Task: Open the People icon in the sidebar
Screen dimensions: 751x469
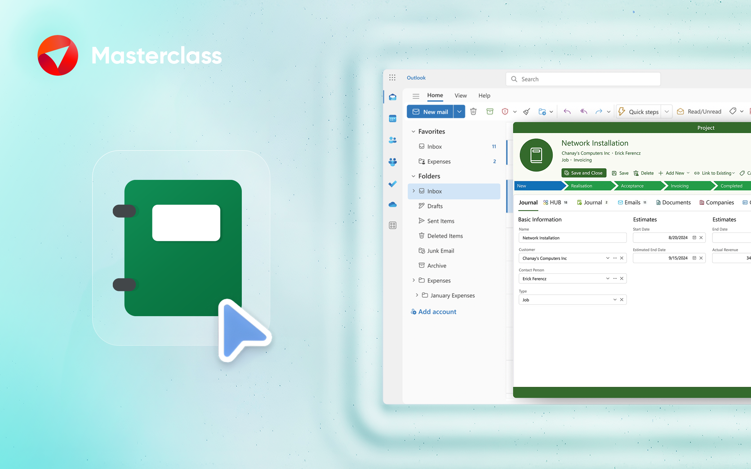Action: (392, 140)
